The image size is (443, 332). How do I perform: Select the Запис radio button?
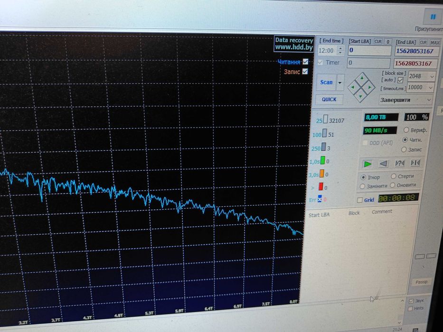pos(404,149)
